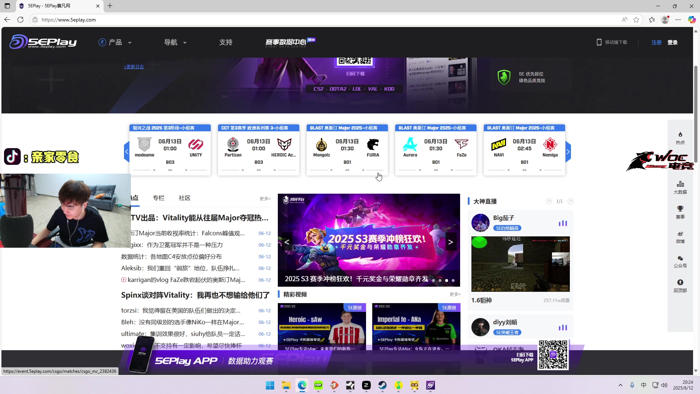Open File Explorer from taskbar
700x394 pixels.
pyautogui.click(x=286, y=385)
